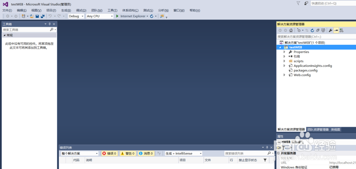Click the Save floppy disk icon
Viewport: 356px width, 169px height.
tap(37, 16)
